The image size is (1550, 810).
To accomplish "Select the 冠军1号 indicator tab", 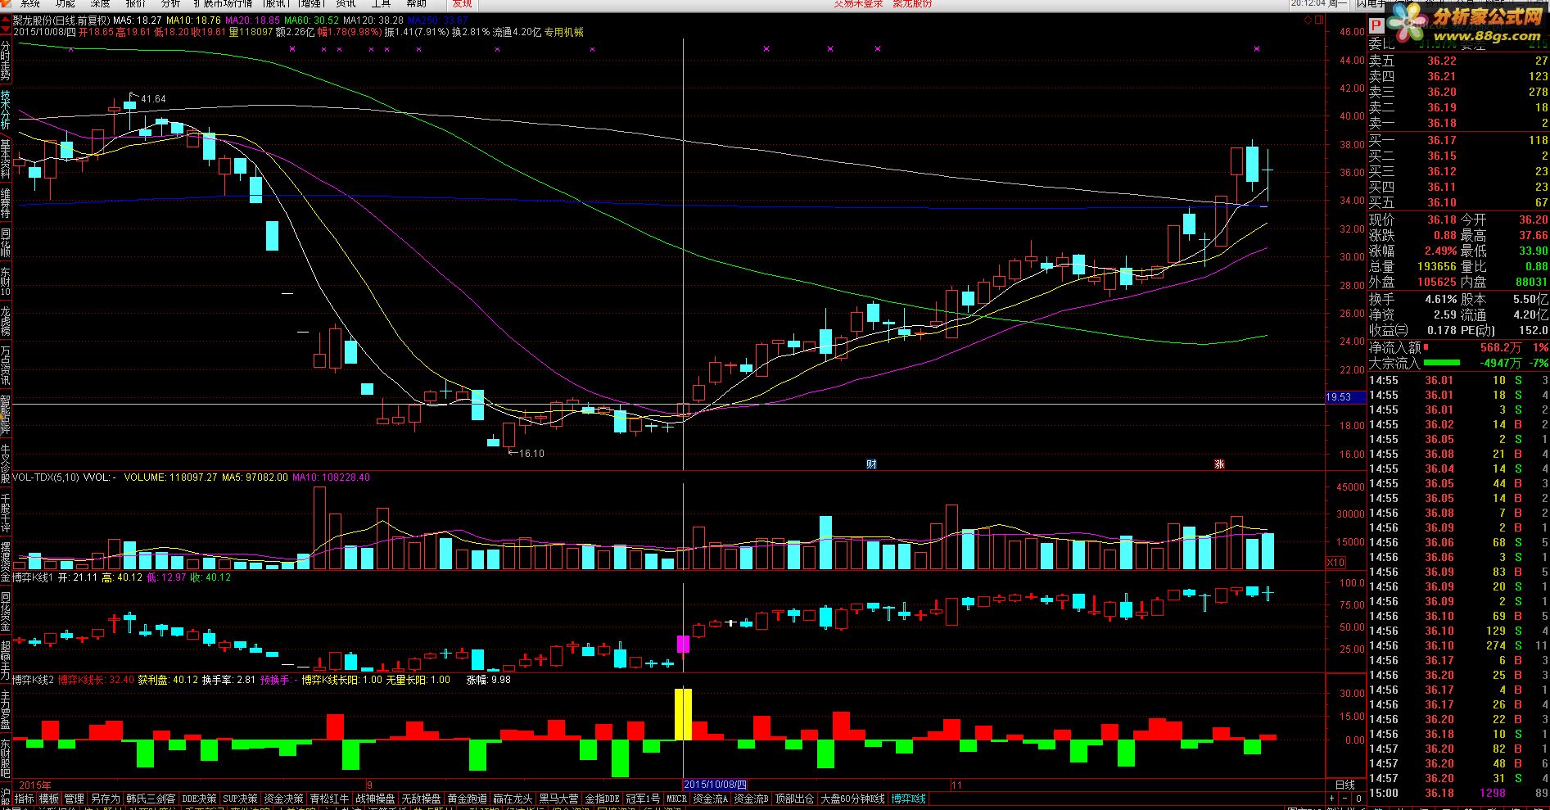I will (x=643, y=799).
